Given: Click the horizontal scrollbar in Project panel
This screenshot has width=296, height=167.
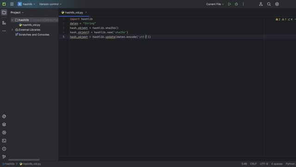Looking at the screenshot, I should [24, 160].
